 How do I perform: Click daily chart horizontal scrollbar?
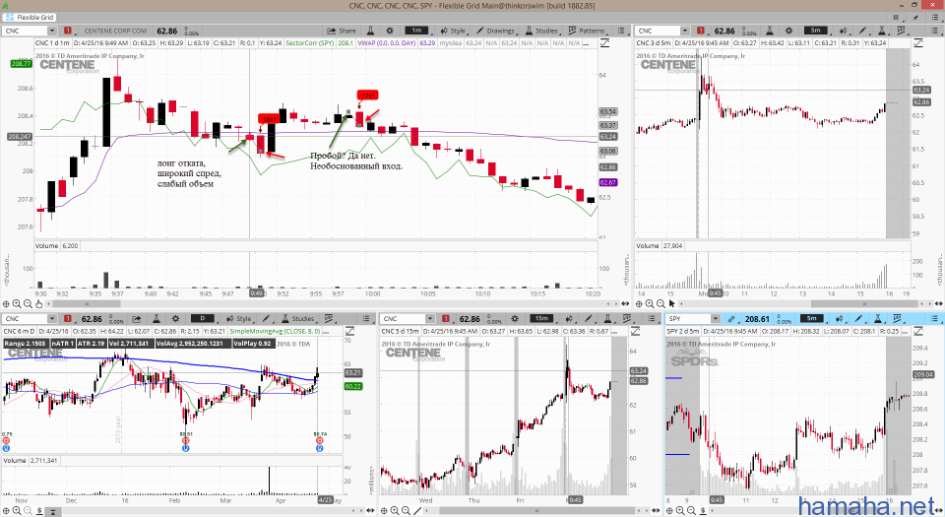(205, 511)
